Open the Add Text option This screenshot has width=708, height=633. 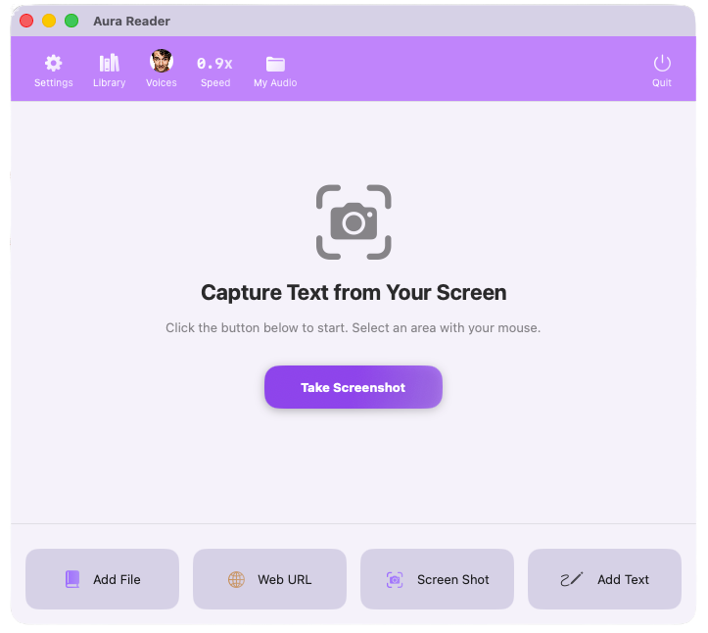(604, 579)
